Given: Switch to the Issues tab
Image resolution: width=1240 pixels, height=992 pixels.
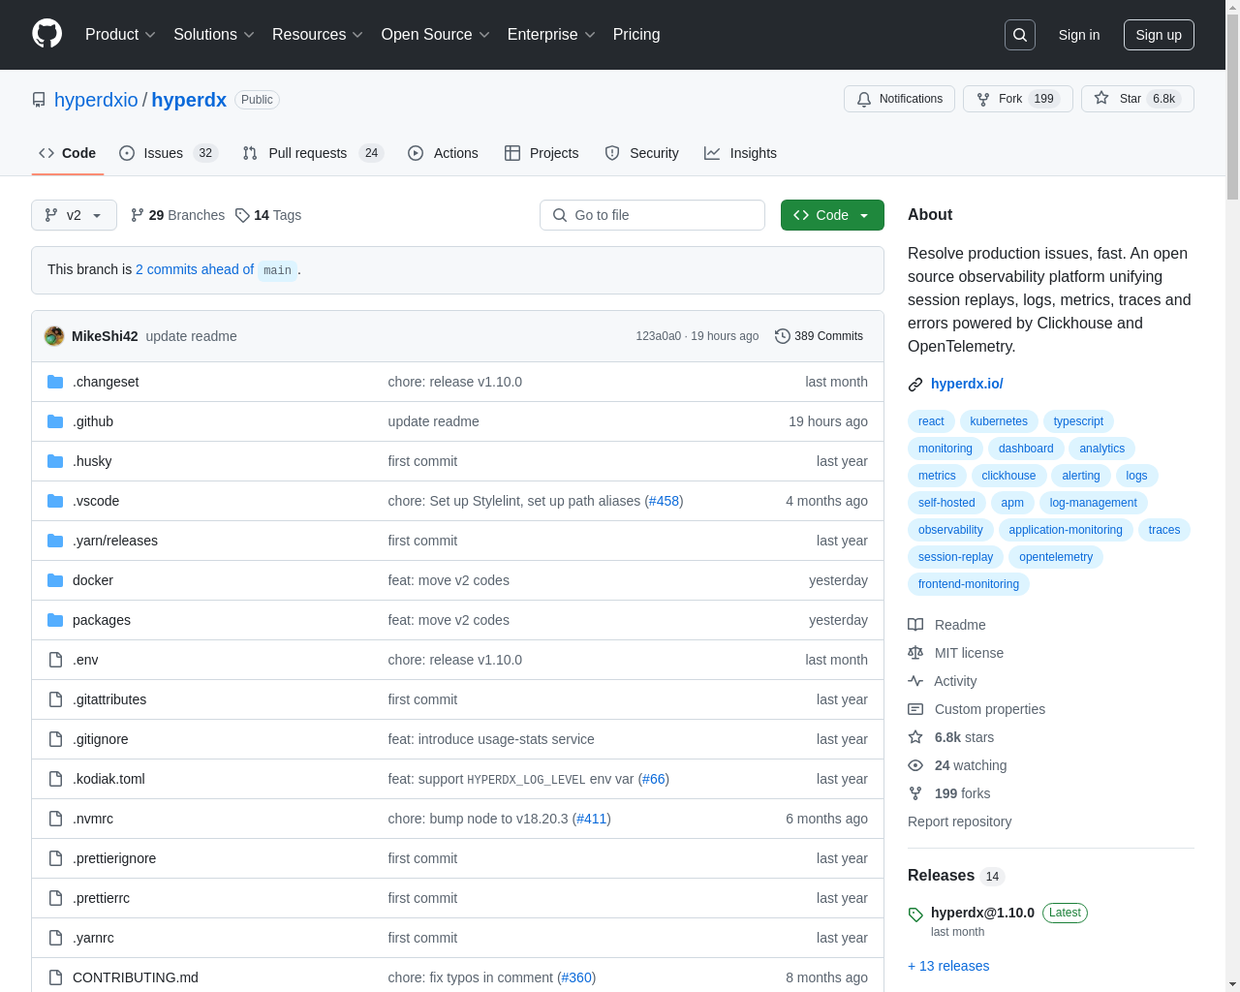Looking at the screenshot, I should tap(169, 153).
